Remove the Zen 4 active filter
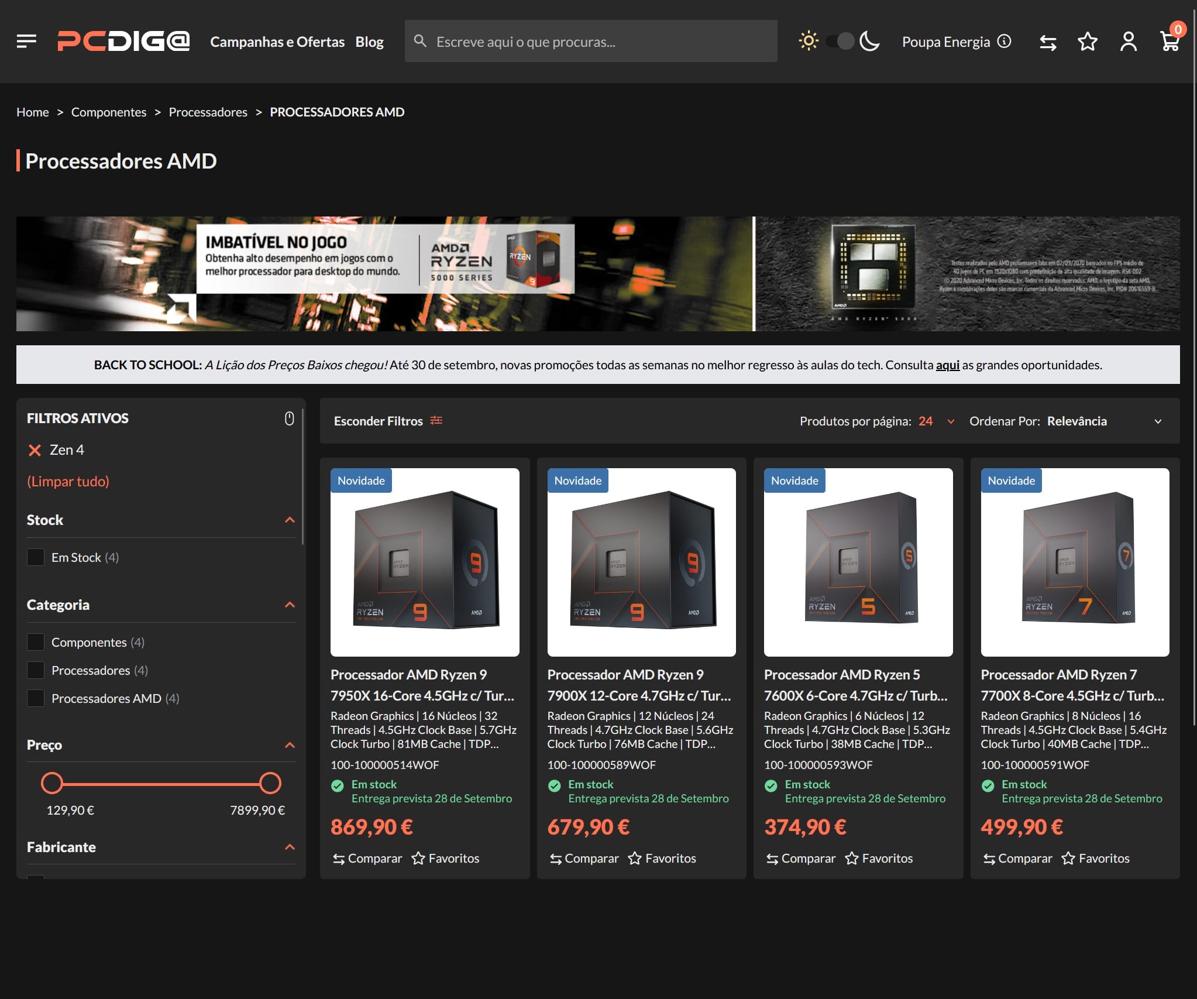This screenshot has height=999, width=1197. point(35,450)
